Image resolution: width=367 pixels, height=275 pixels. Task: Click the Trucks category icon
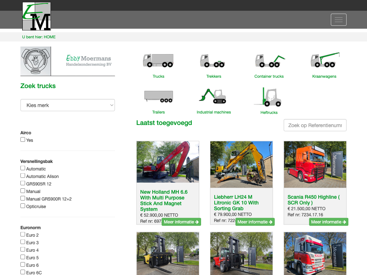pos(158,61)
